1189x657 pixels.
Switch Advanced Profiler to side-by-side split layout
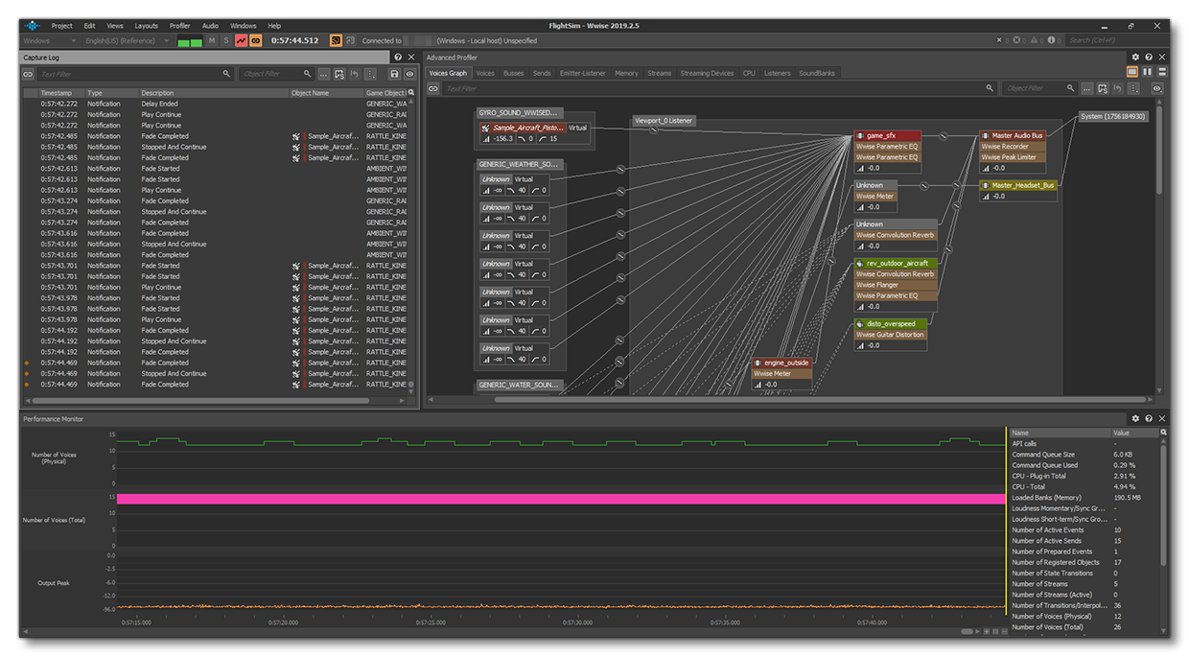click(x=1148, y=72)
